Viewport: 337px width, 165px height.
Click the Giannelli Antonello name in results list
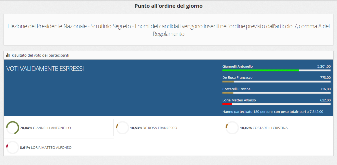(x=238, y=66)
